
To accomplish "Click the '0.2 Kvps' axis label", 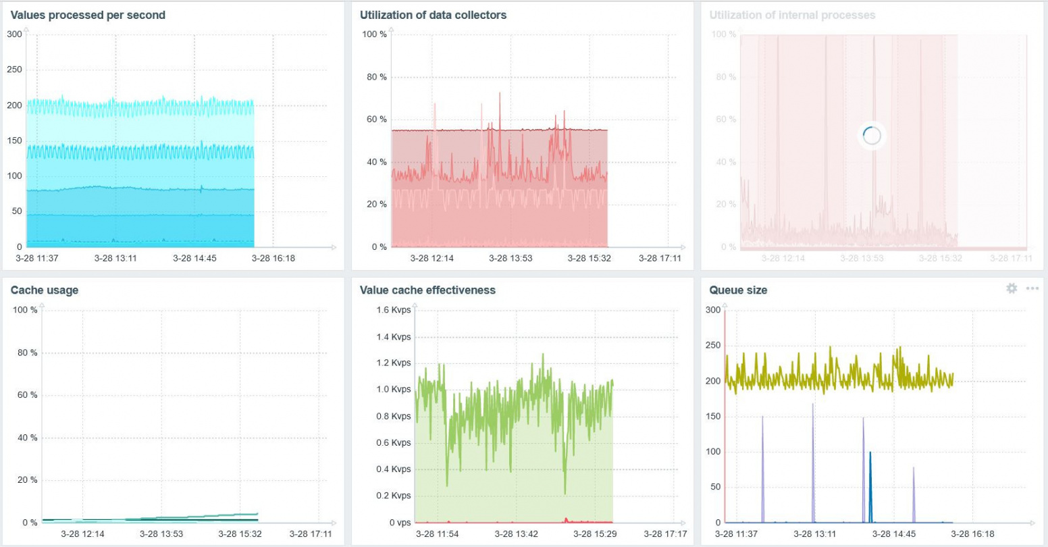I will (393, 496).
